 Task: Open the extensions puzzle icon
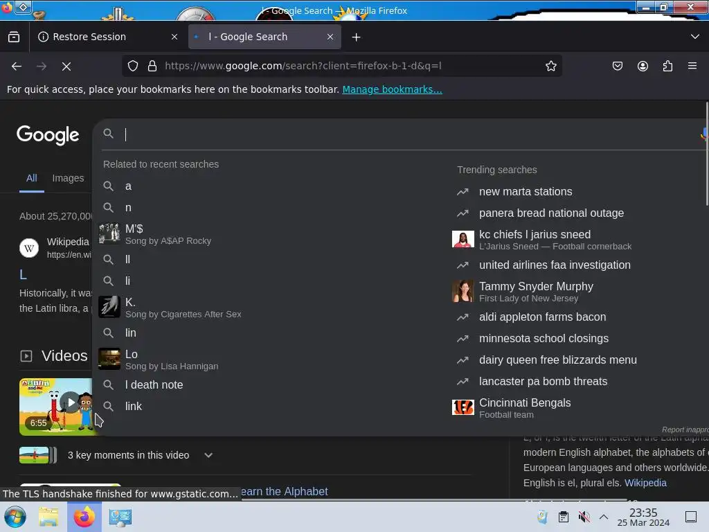point(667,66)
